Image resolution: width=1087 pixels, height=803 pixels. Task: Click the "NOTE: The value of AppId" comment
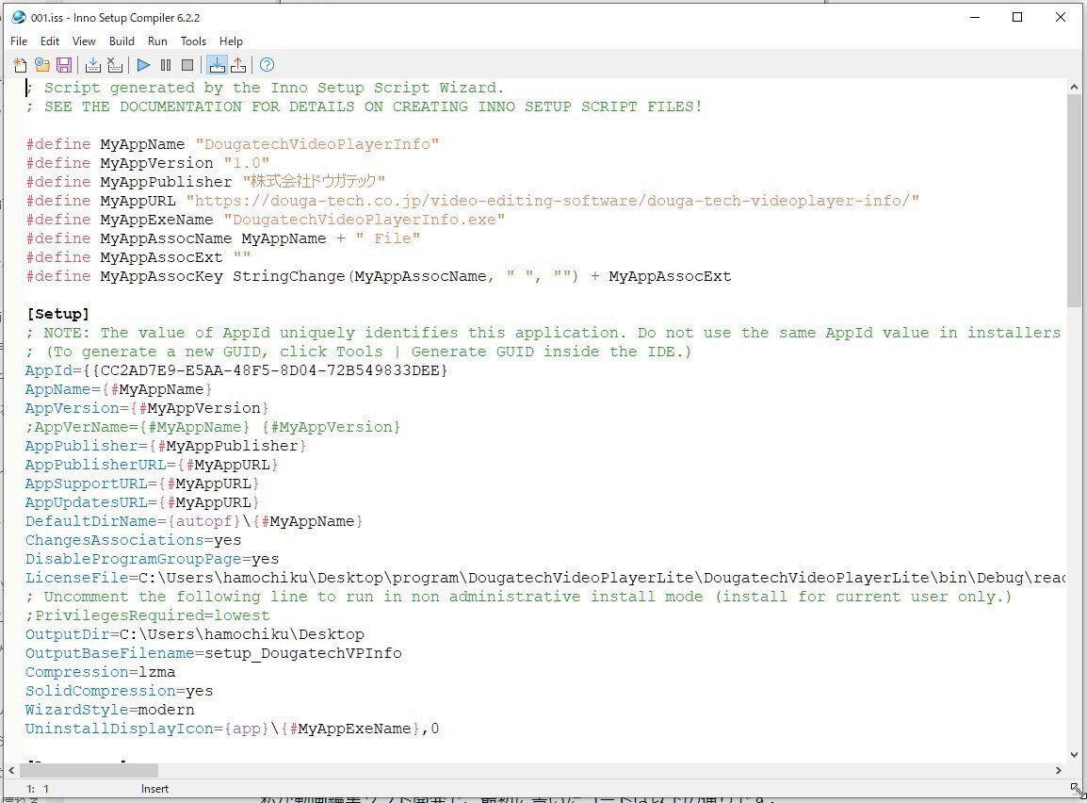543,333
